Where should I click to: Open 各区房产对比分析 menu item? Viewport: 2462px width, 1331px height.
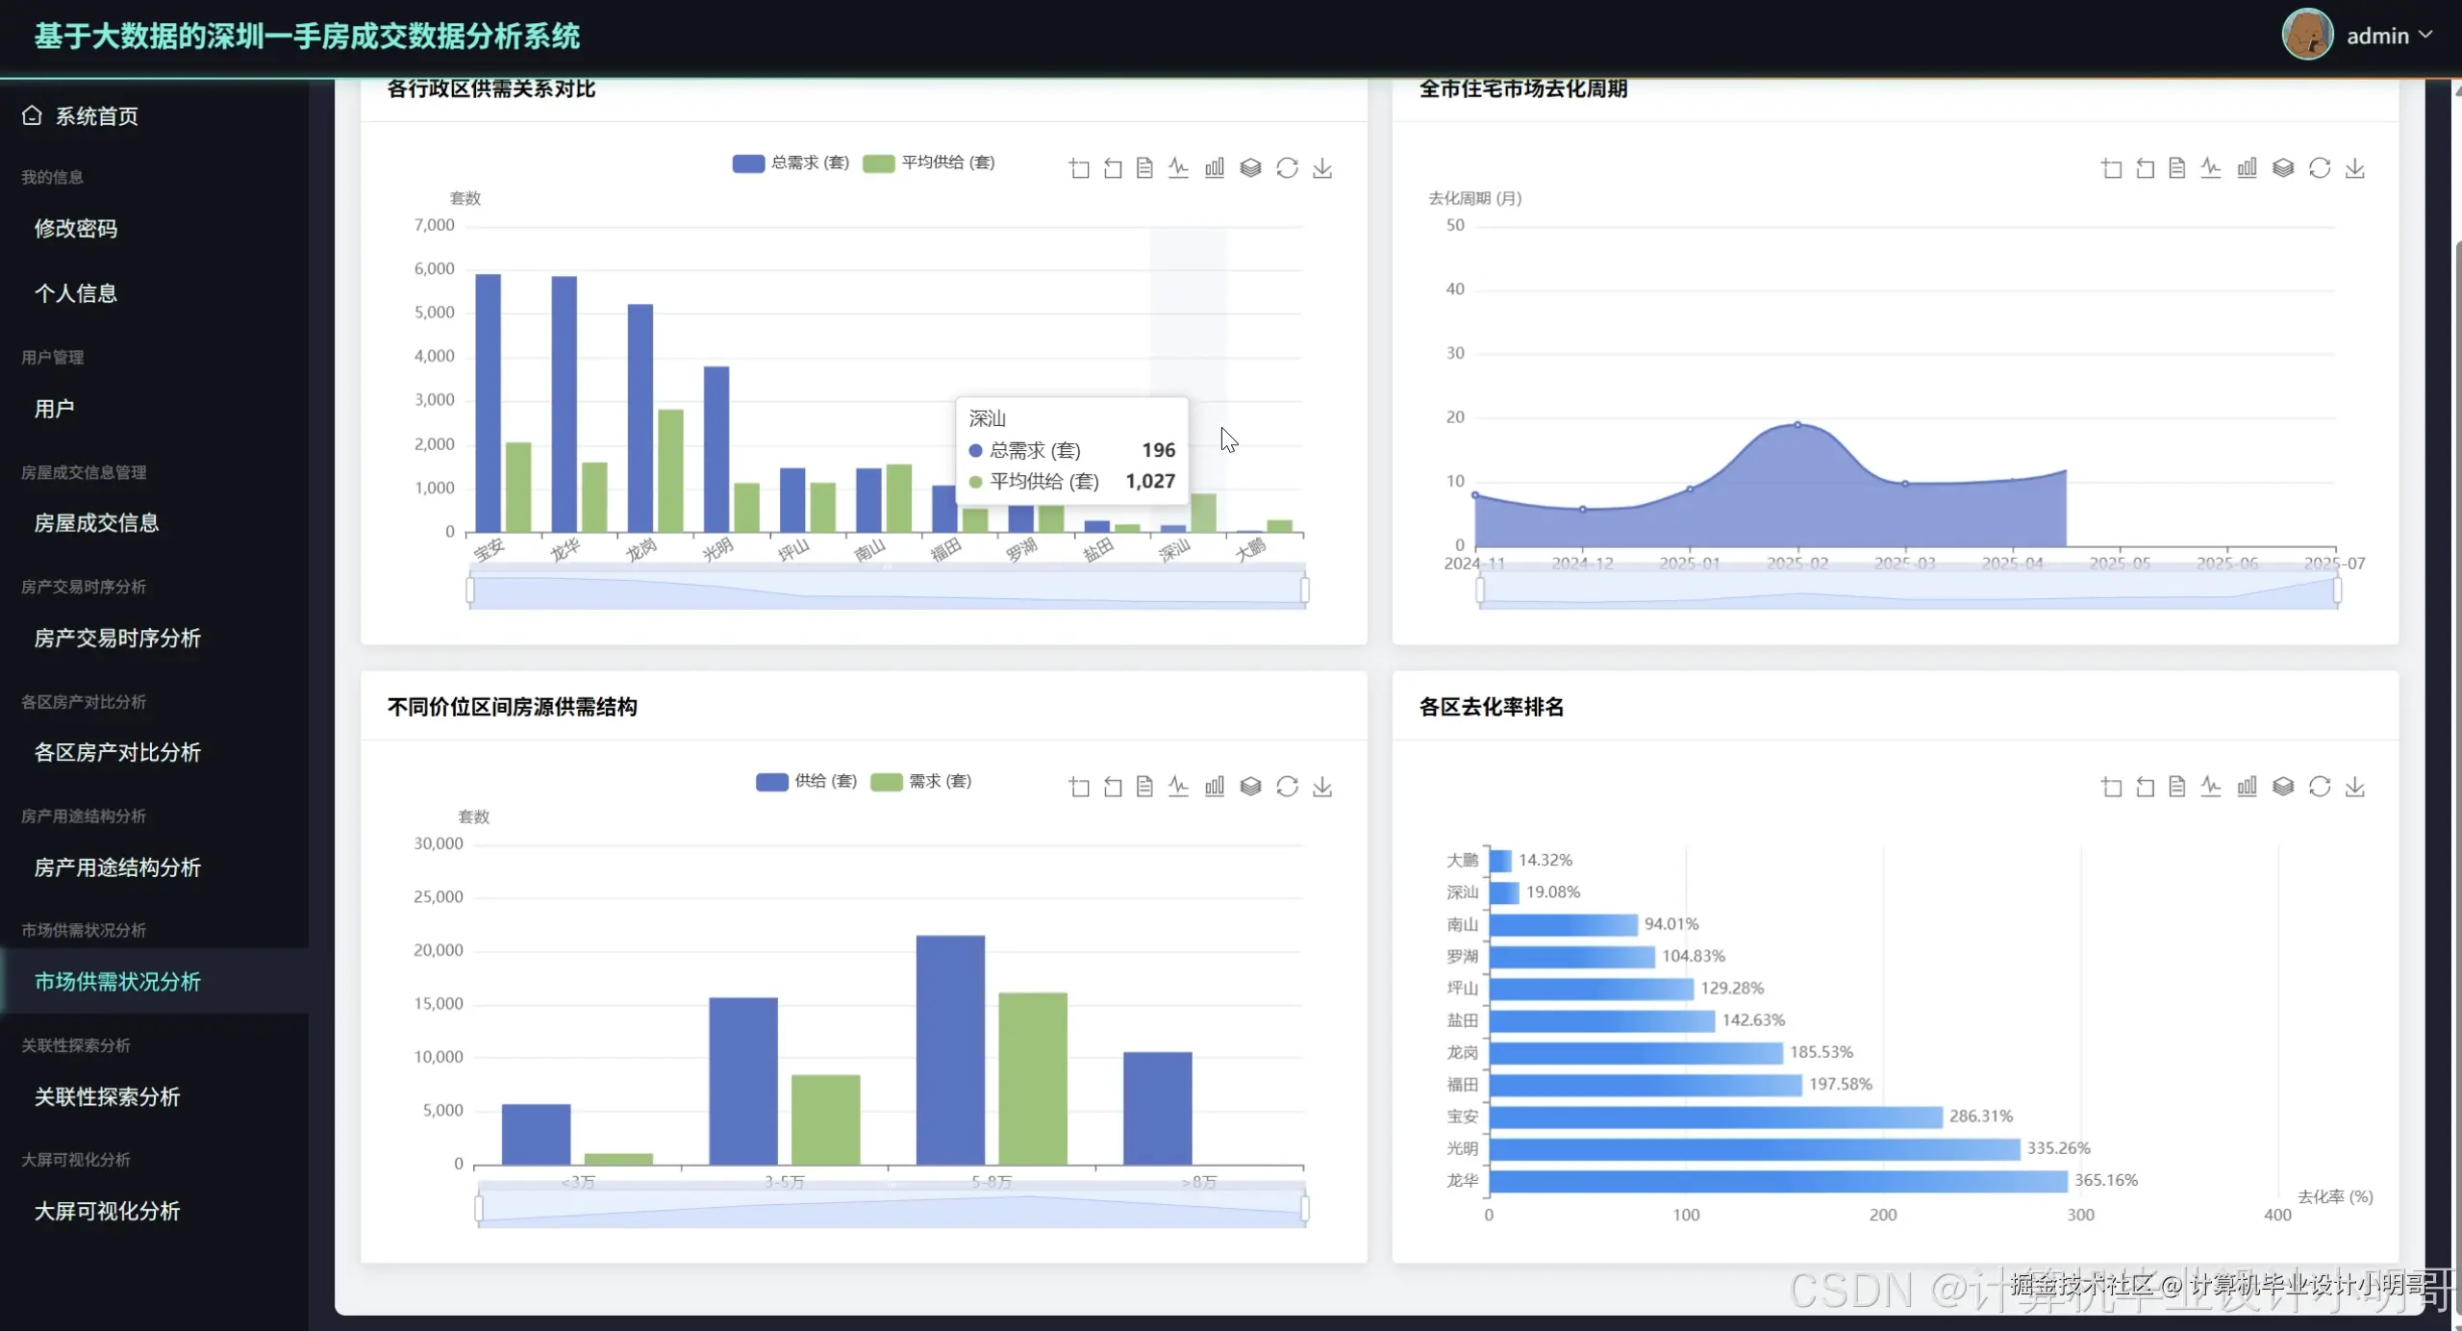117,752
